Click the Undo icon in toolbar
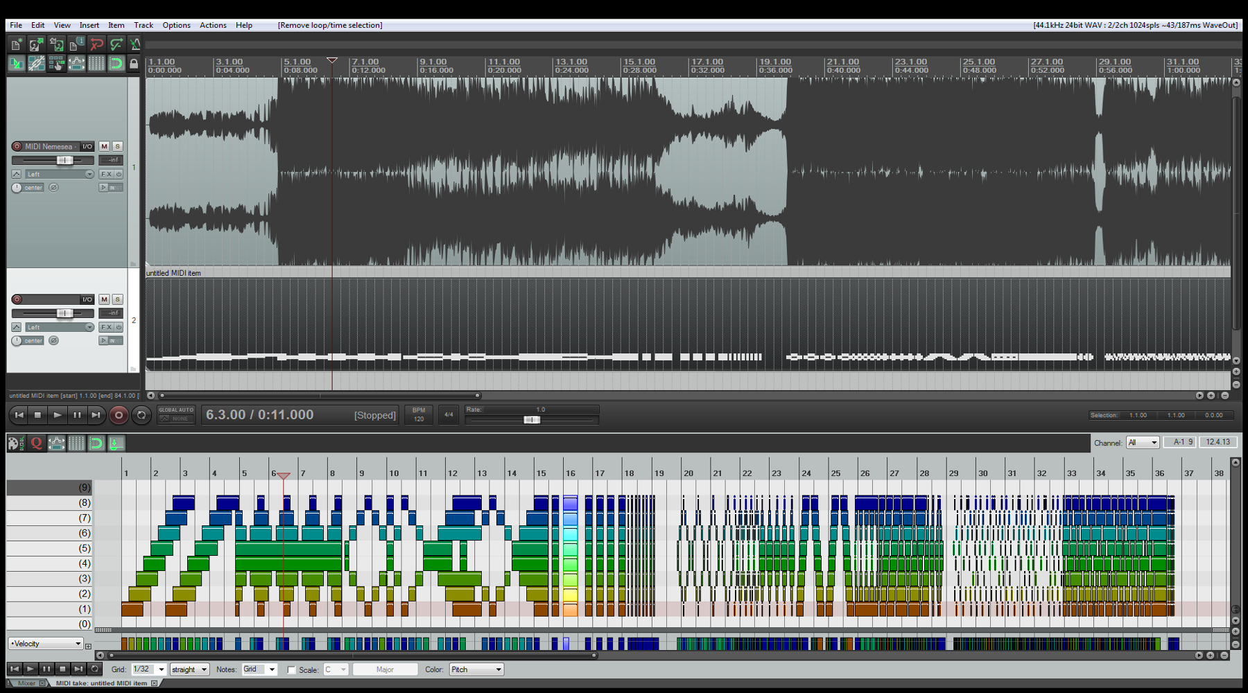 (x=96, y=44)
